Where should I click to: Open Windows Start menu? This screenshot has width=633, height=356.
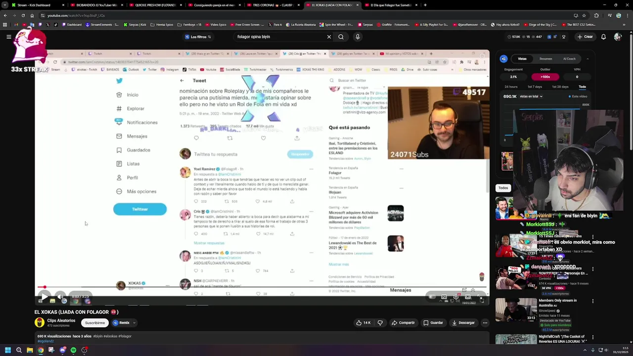[x=8, y=350]
